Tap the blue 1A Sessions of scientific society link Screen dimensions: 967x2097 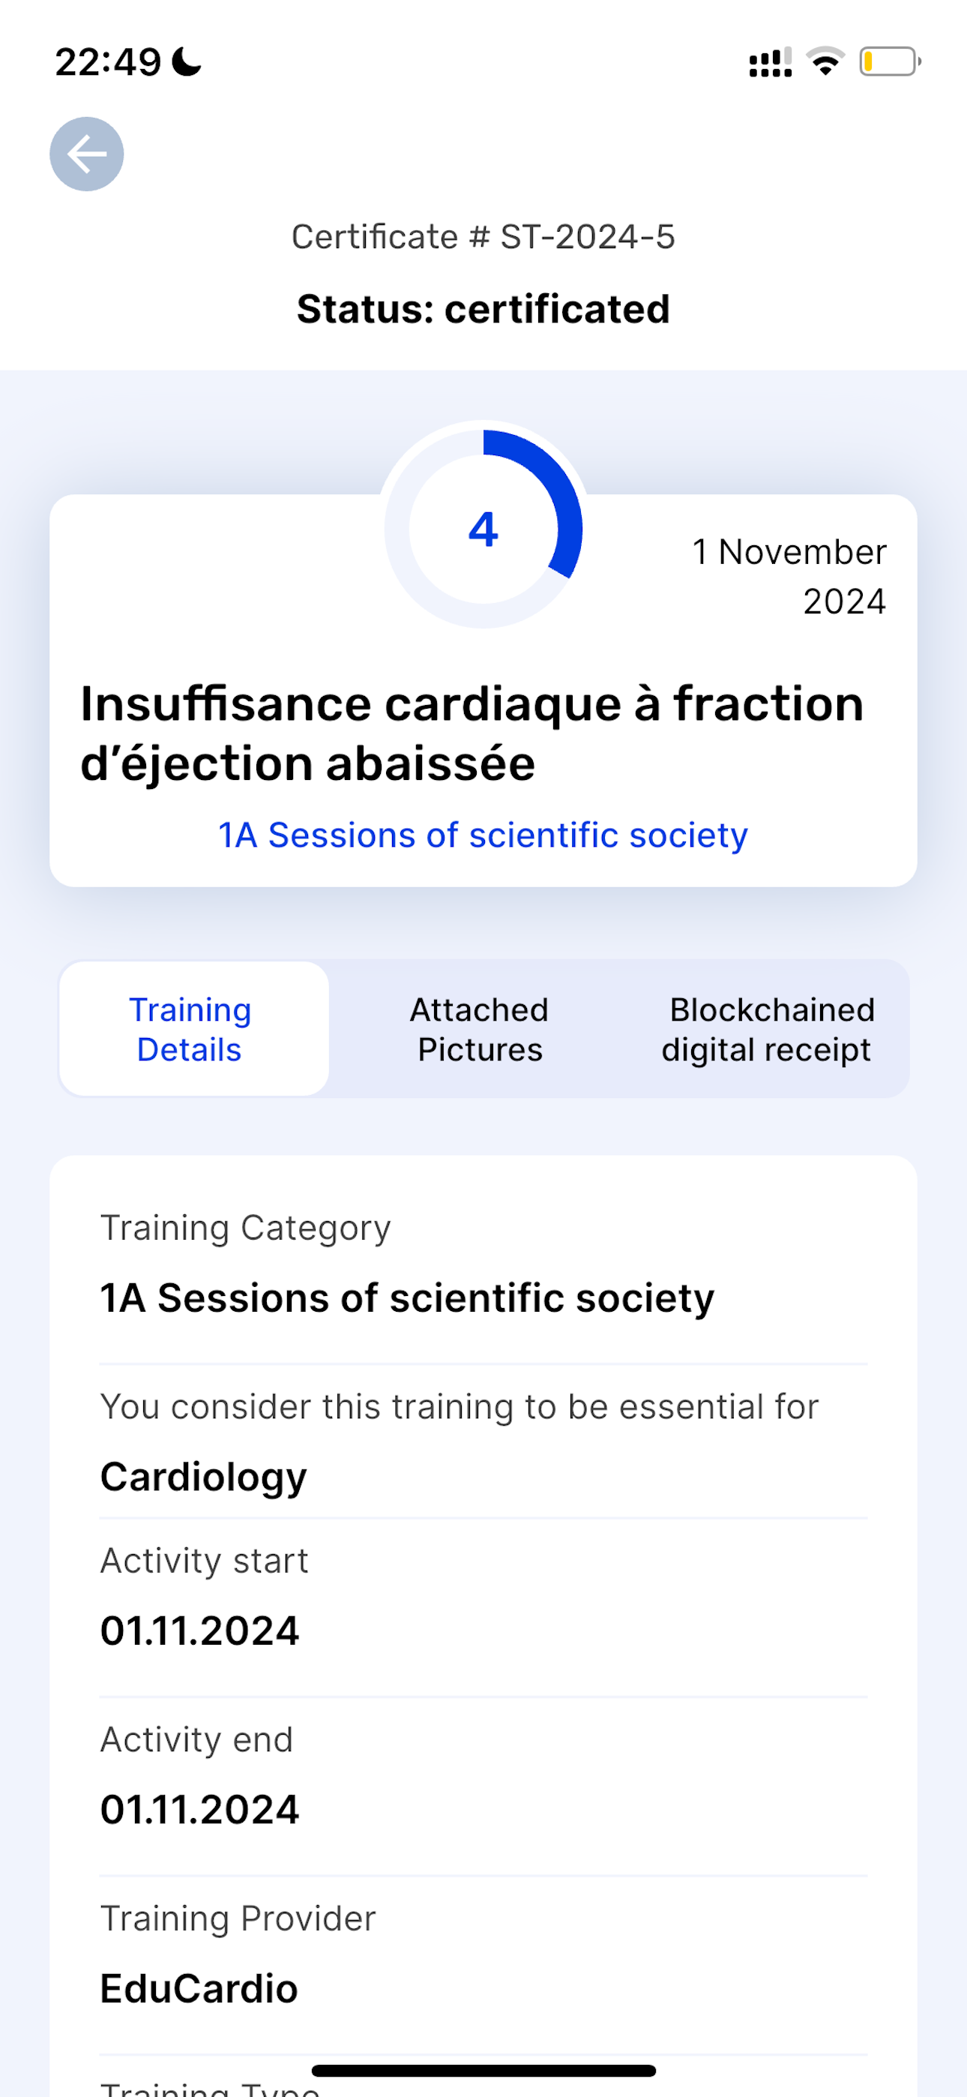tap(483, 835)
